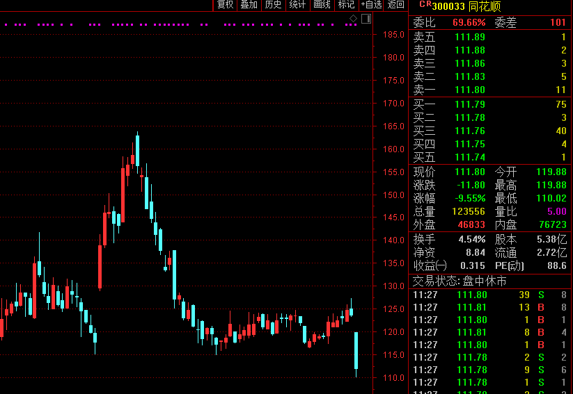Viewport: 573px width, 394px height.
Task: Click the 今开 value 119.88
Action: (x=551, y=172)
